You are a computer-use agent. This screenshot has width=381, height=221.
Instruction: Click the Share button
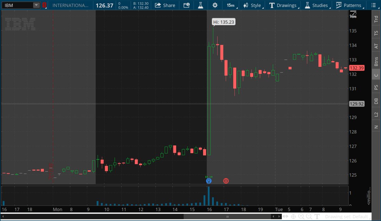(x=165, y=5)
